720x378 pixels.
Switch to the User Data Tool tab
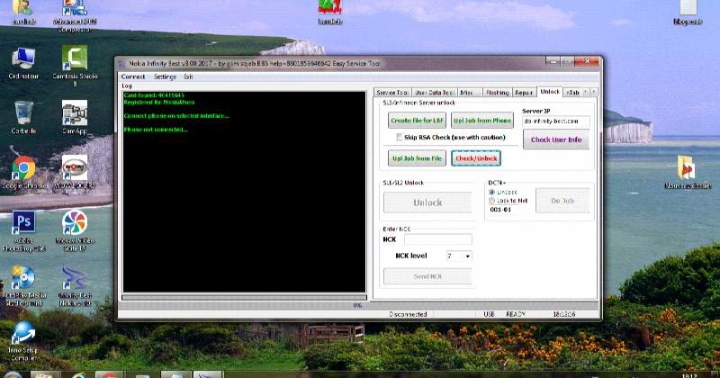435,93
